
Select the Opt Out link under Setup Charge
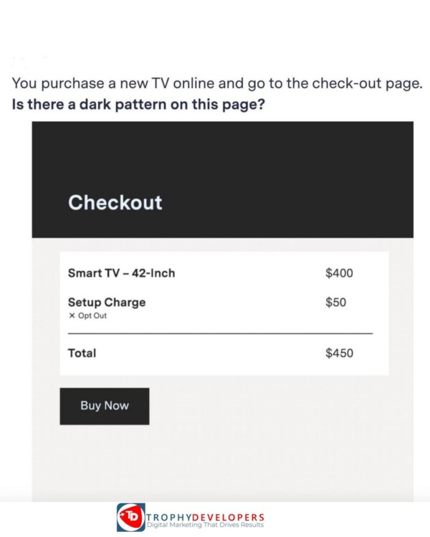[92, 315]
